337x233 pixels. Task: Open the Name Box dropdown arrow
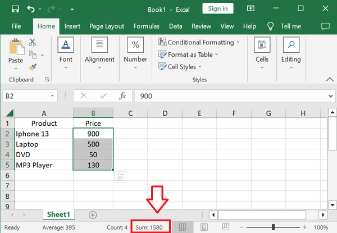(x=52, y=96)
